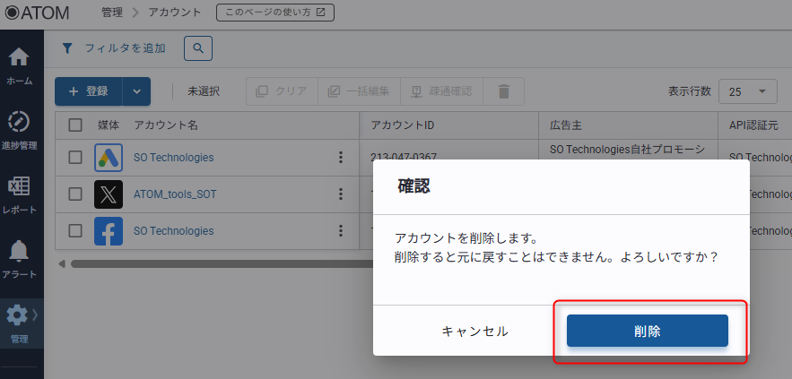
Task: Expand the register button dropdown arrow
Action: [x=136, y=91]
